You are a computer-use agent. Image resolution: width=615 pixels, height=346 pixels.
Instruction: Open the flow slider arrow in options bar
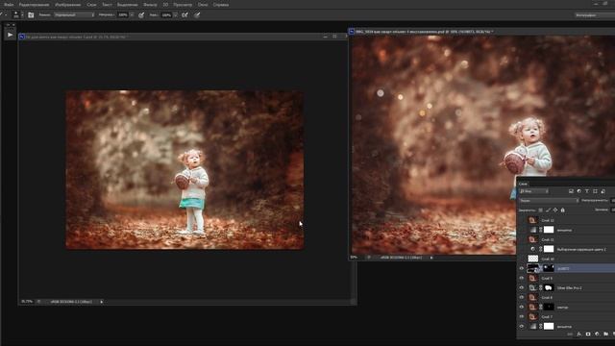click(175, 15)
